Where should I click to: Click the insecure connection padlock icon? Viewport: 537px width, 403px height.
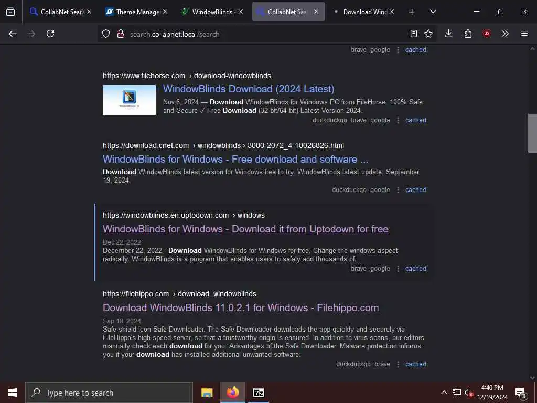tap(120, 34)
